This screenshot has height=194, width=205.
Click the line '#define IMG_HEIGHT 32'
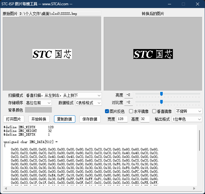click(x=27, y=131)
